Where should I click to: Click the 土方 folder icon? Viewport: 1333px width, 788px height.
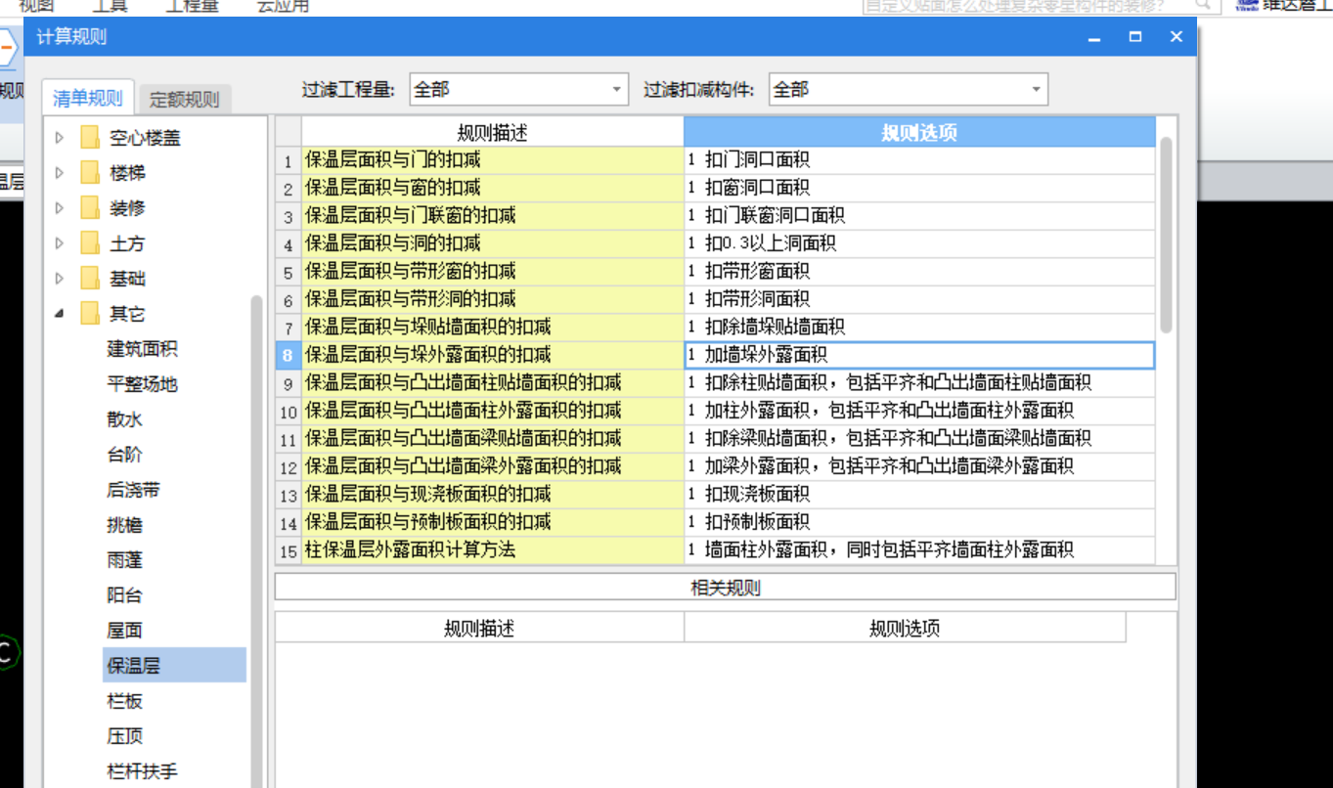pos(90,243)
